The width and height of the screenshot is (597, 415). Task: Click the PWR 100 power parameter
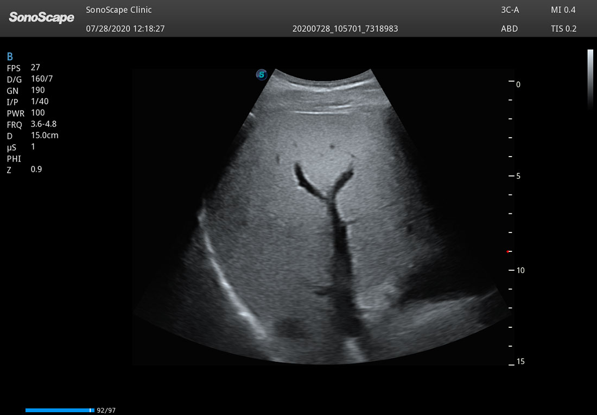tap(26, 113)
